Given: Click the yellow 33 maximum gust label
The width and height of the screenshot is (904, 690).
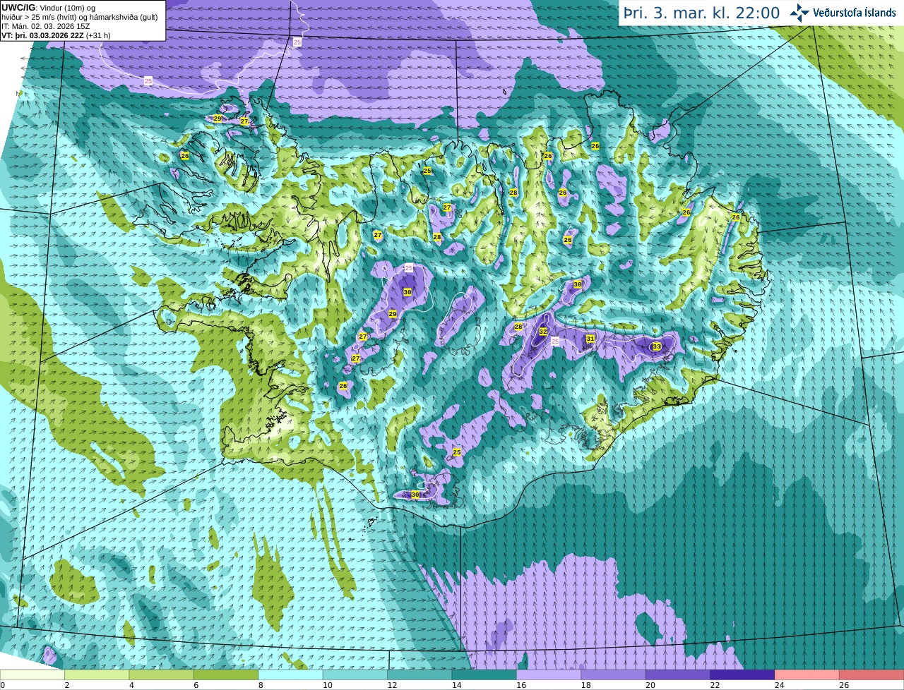Looking at the screenshot, I should (657, 346).
